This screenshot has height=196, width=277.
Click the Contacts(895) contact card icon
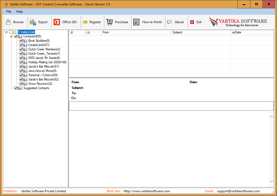coord(20,36)
